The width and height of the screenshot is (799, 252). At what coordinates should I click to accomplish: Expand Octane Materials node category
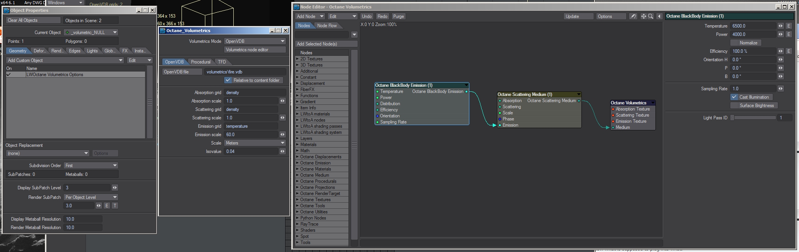pos(297,169)
